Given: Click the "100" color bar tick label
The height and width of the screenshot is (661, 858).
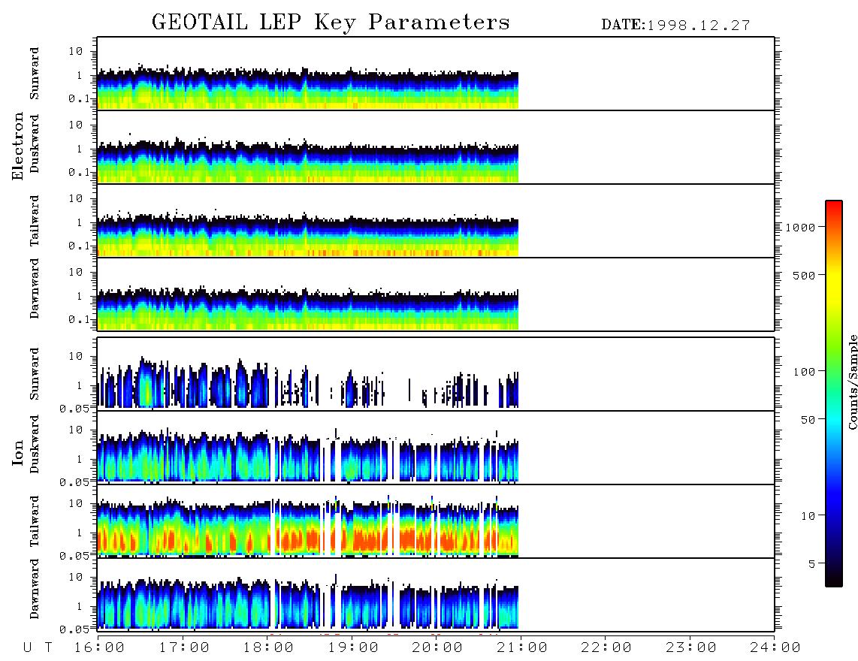Looking at the screenshot, I should coord(804,372).
